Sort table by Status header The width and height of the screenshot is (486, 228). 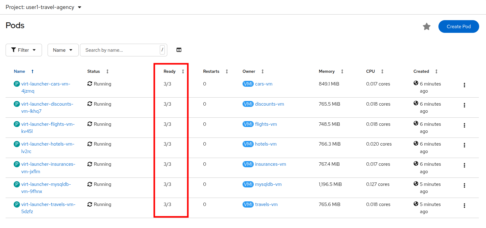coord(94,72)
